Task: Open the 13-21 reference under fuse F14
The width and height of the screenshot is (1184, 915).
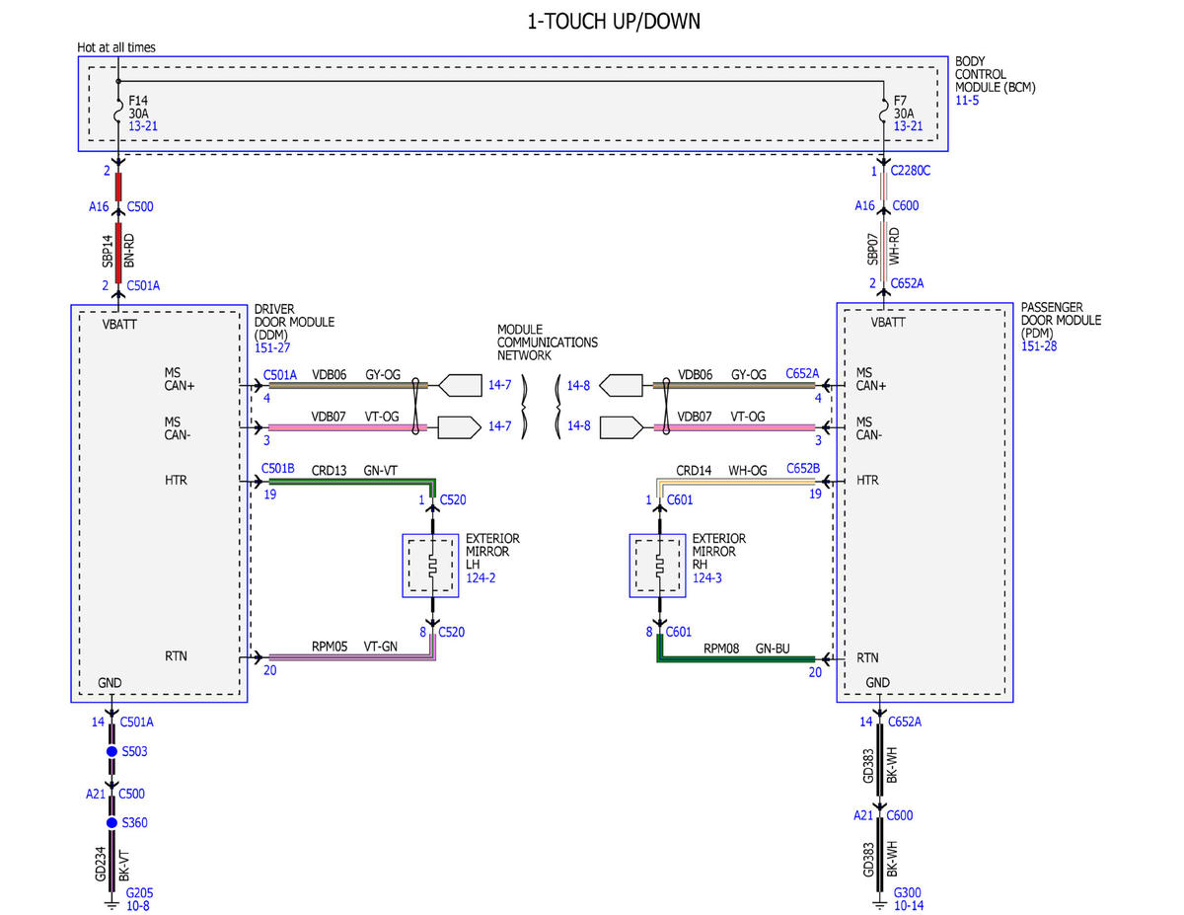Action: pyautogui.click(x=143, y=126)
